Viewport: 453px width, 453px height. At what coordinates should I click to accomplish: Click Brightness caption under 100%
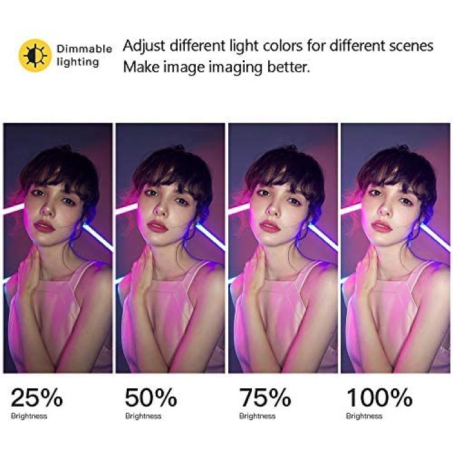click(364, 416)
